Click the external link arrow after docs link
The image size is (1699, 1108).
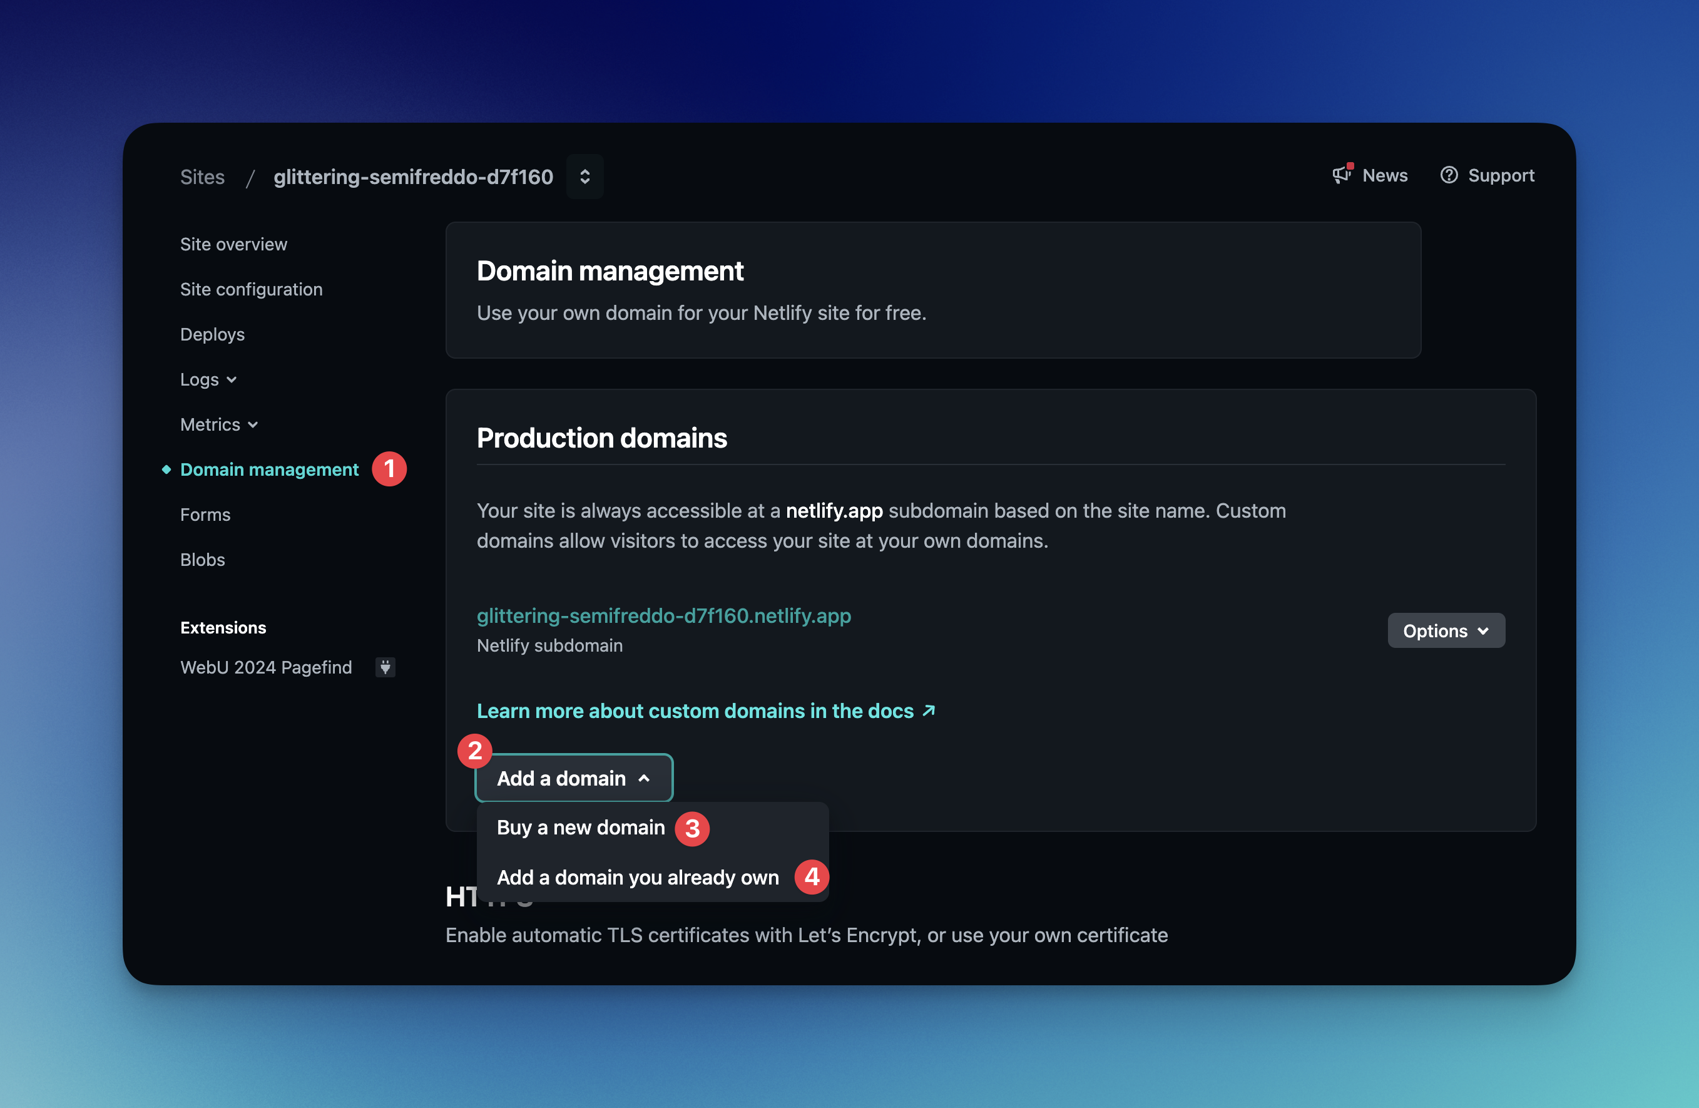tap(928, 710)
